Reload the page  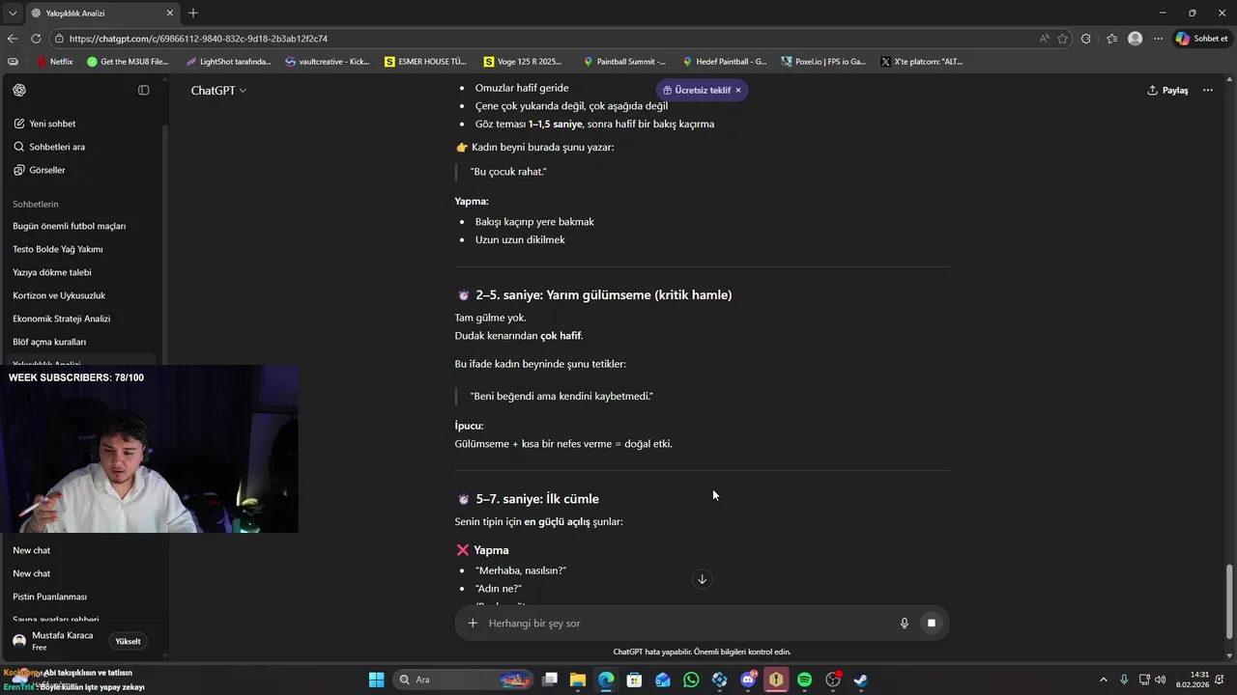[x=36, y=39]
